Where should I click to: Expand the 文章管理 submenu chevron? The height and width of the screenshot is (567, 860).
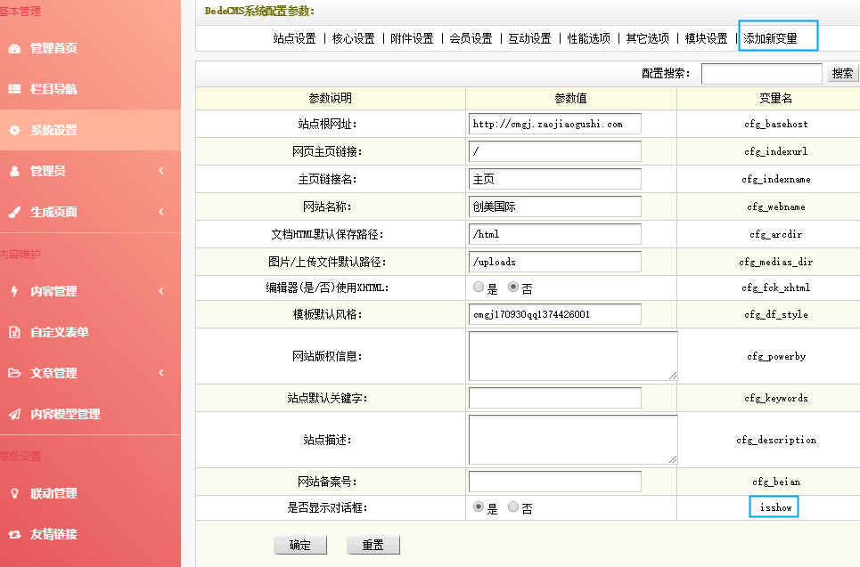161,373
